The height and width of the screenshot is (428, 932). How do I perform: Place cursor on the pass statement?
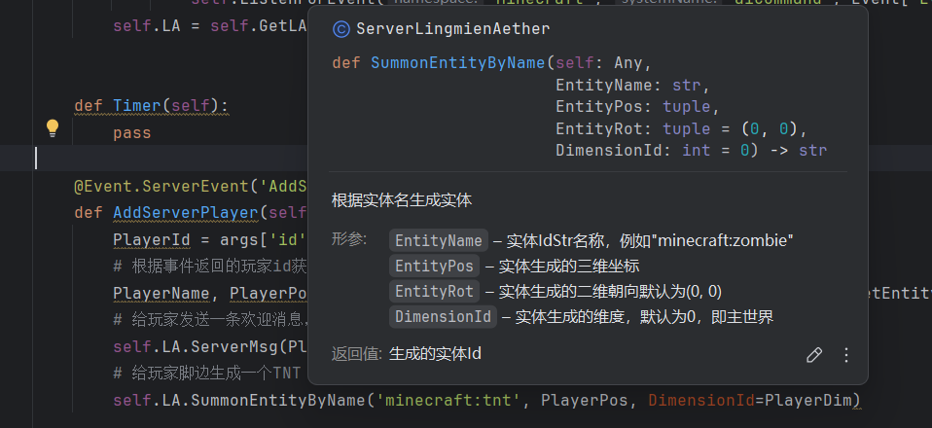pyautogui.click(x=131, y=132)
